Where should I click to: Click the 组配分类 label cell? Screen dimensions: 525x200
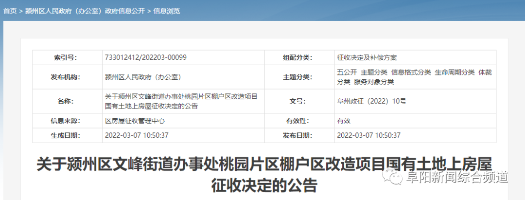click(299, 57)
